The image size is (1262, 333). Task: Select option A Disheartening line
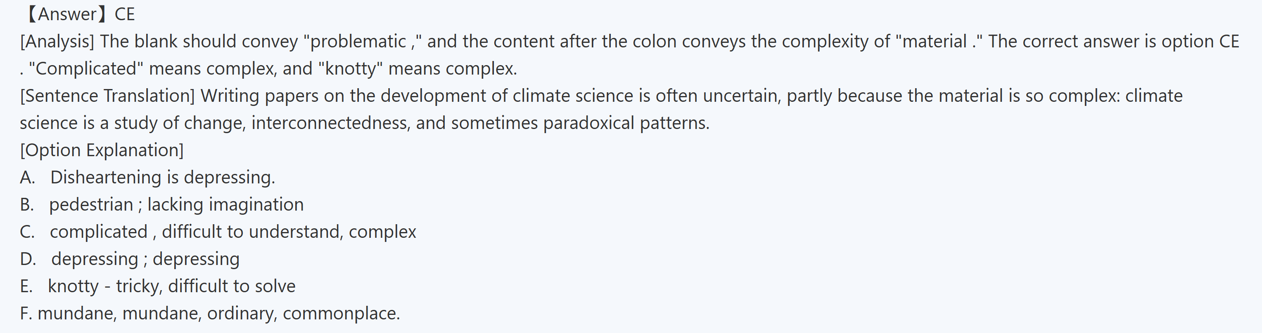pos(147,178)
